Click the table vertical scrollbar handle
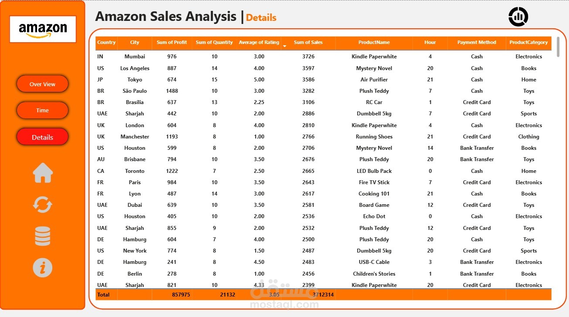The image size is (569, 317). tap(558, 47)
